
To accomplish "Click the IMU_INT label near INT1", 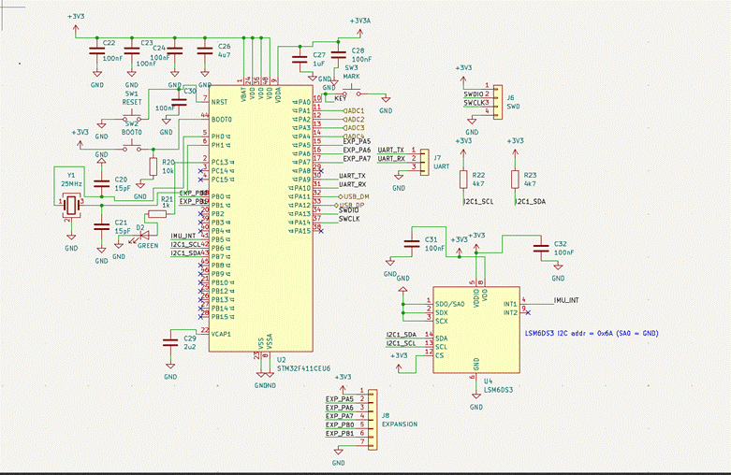I will coord(566,300).
